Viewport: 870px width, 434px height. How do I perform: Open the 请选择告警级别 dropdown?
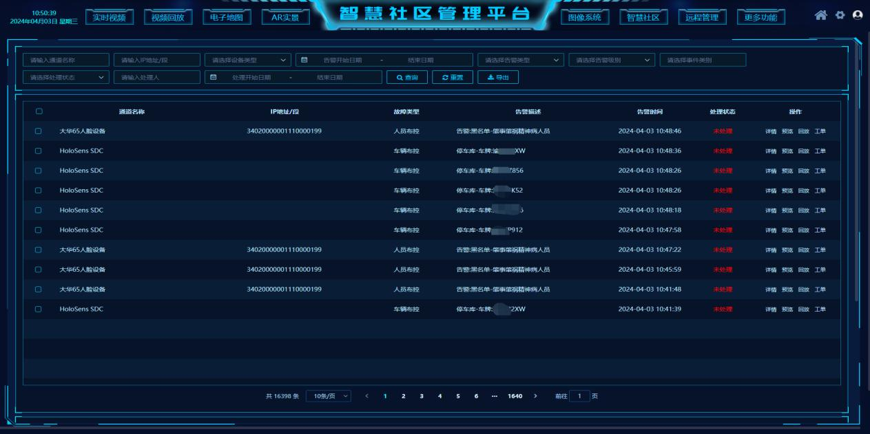(x=612, y=60)
